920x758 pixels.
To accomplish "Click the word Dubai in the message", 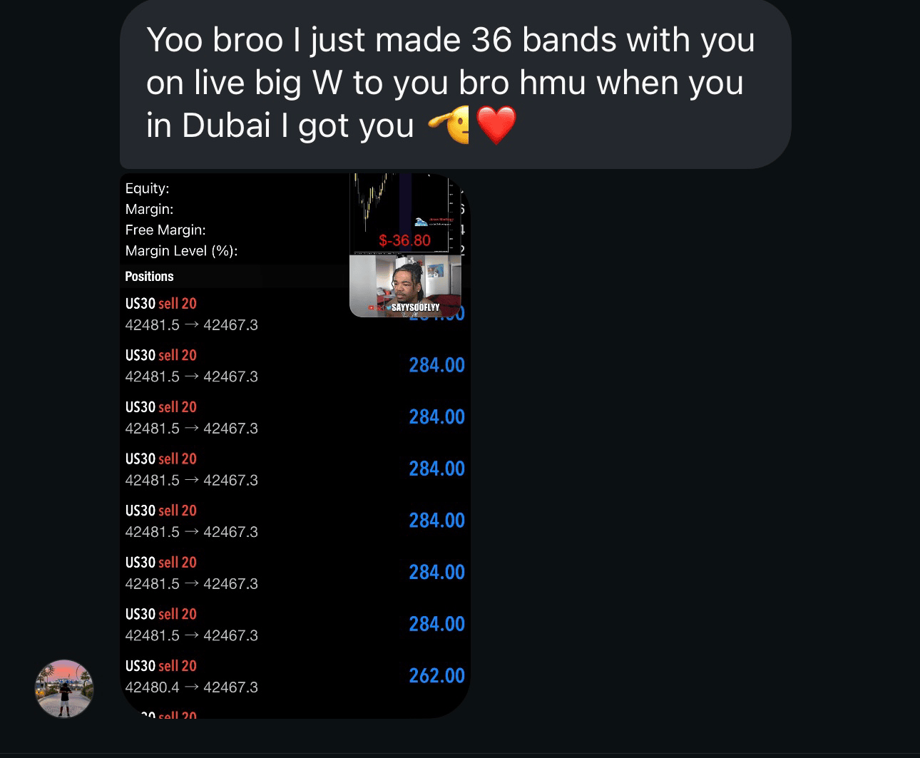I will click(227, 126).
